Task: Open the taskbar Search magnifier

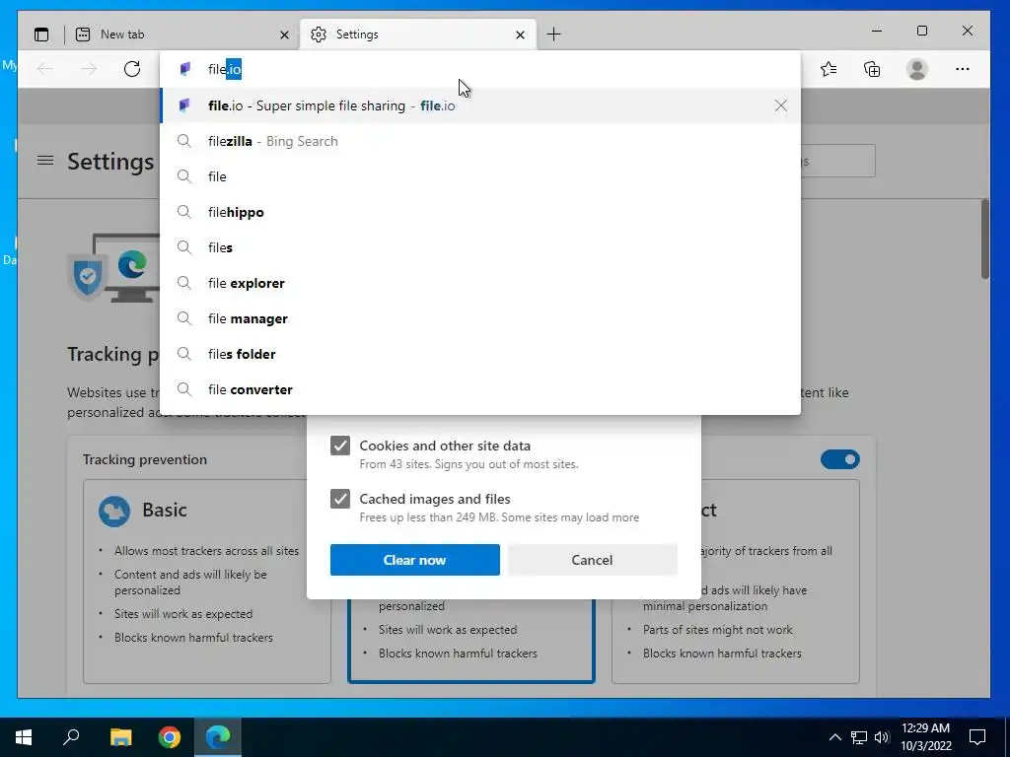Action: click(x=71, y=737)
